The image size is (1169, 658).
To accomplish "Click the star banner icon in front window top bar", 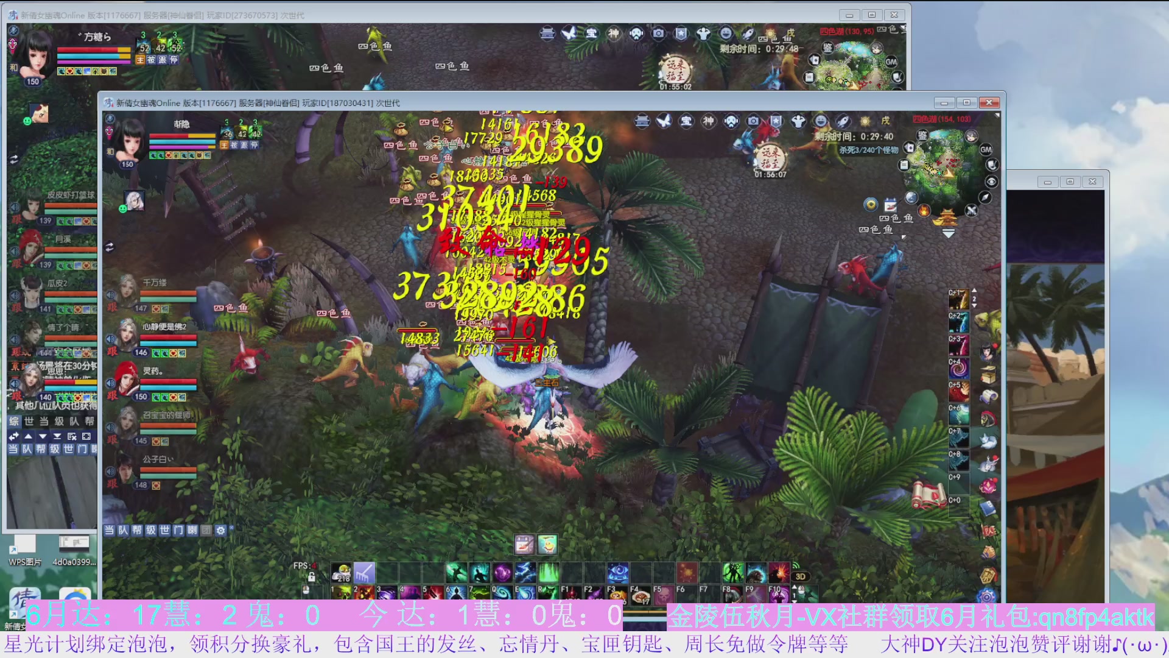I will tap(776, 121).
